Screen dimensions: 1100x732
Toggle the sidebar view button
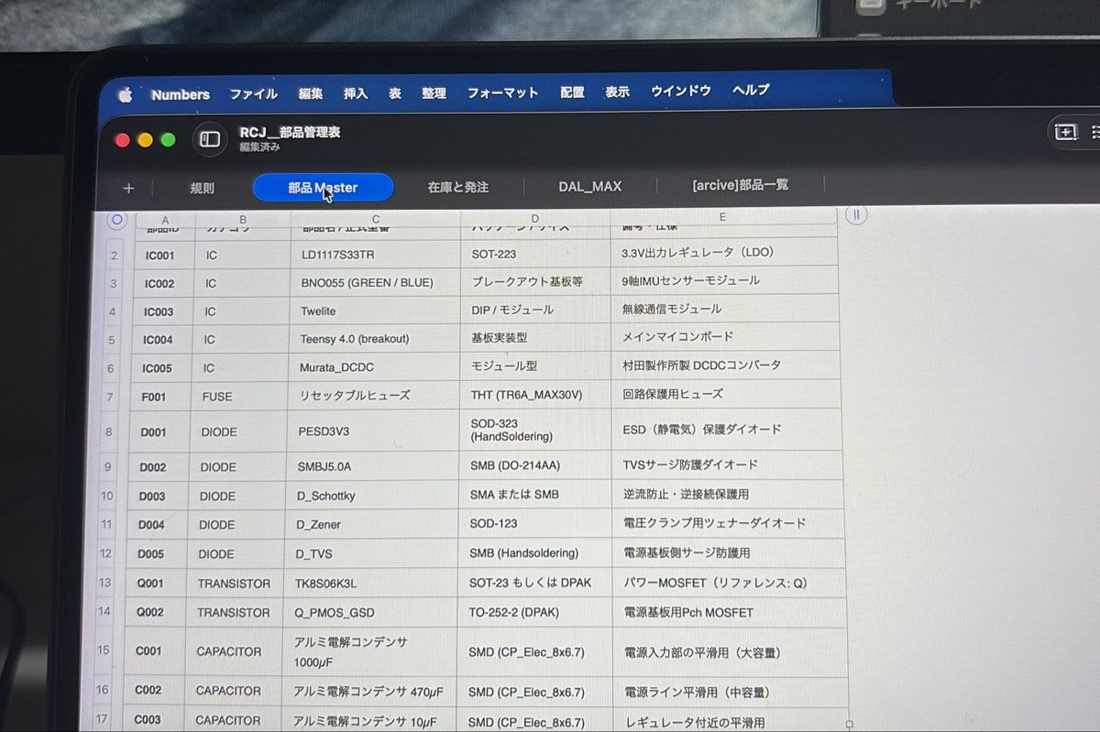tap(210, 139)
